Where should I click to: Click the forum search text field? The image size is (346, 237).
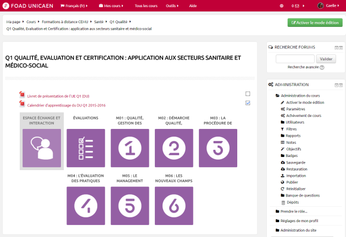[295, 59]
